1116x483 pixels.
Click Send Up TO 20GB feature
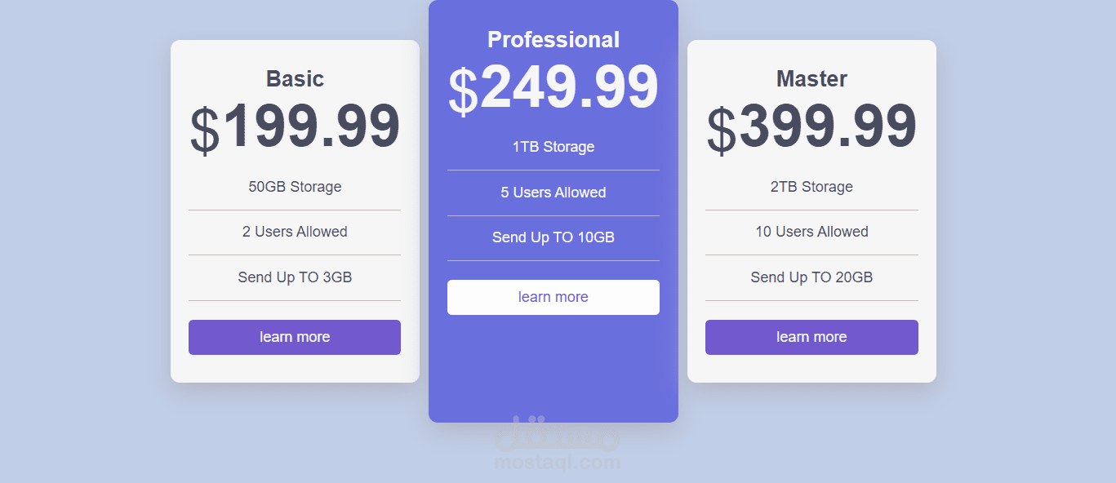811,277
